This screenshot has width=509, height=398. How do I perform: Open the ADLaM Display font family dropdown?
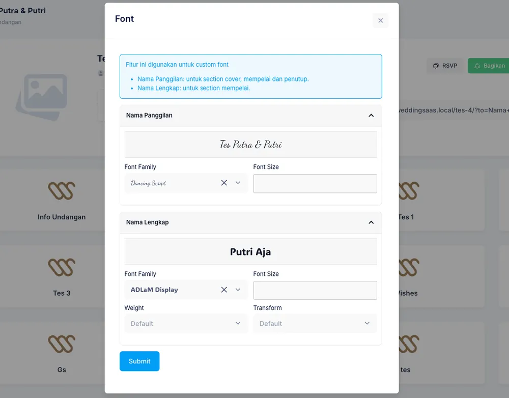point(238,290)
